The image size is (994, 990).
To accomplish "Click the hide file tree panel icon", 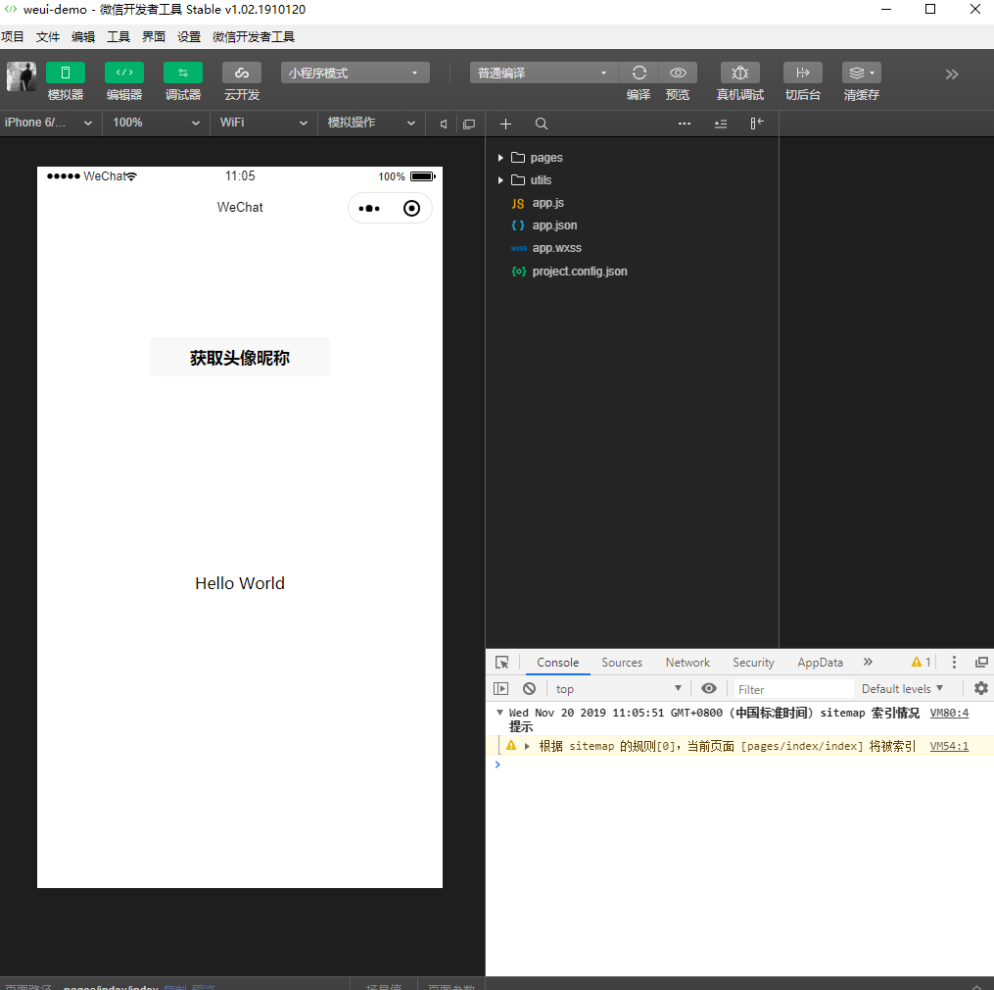I will [757, 124].
